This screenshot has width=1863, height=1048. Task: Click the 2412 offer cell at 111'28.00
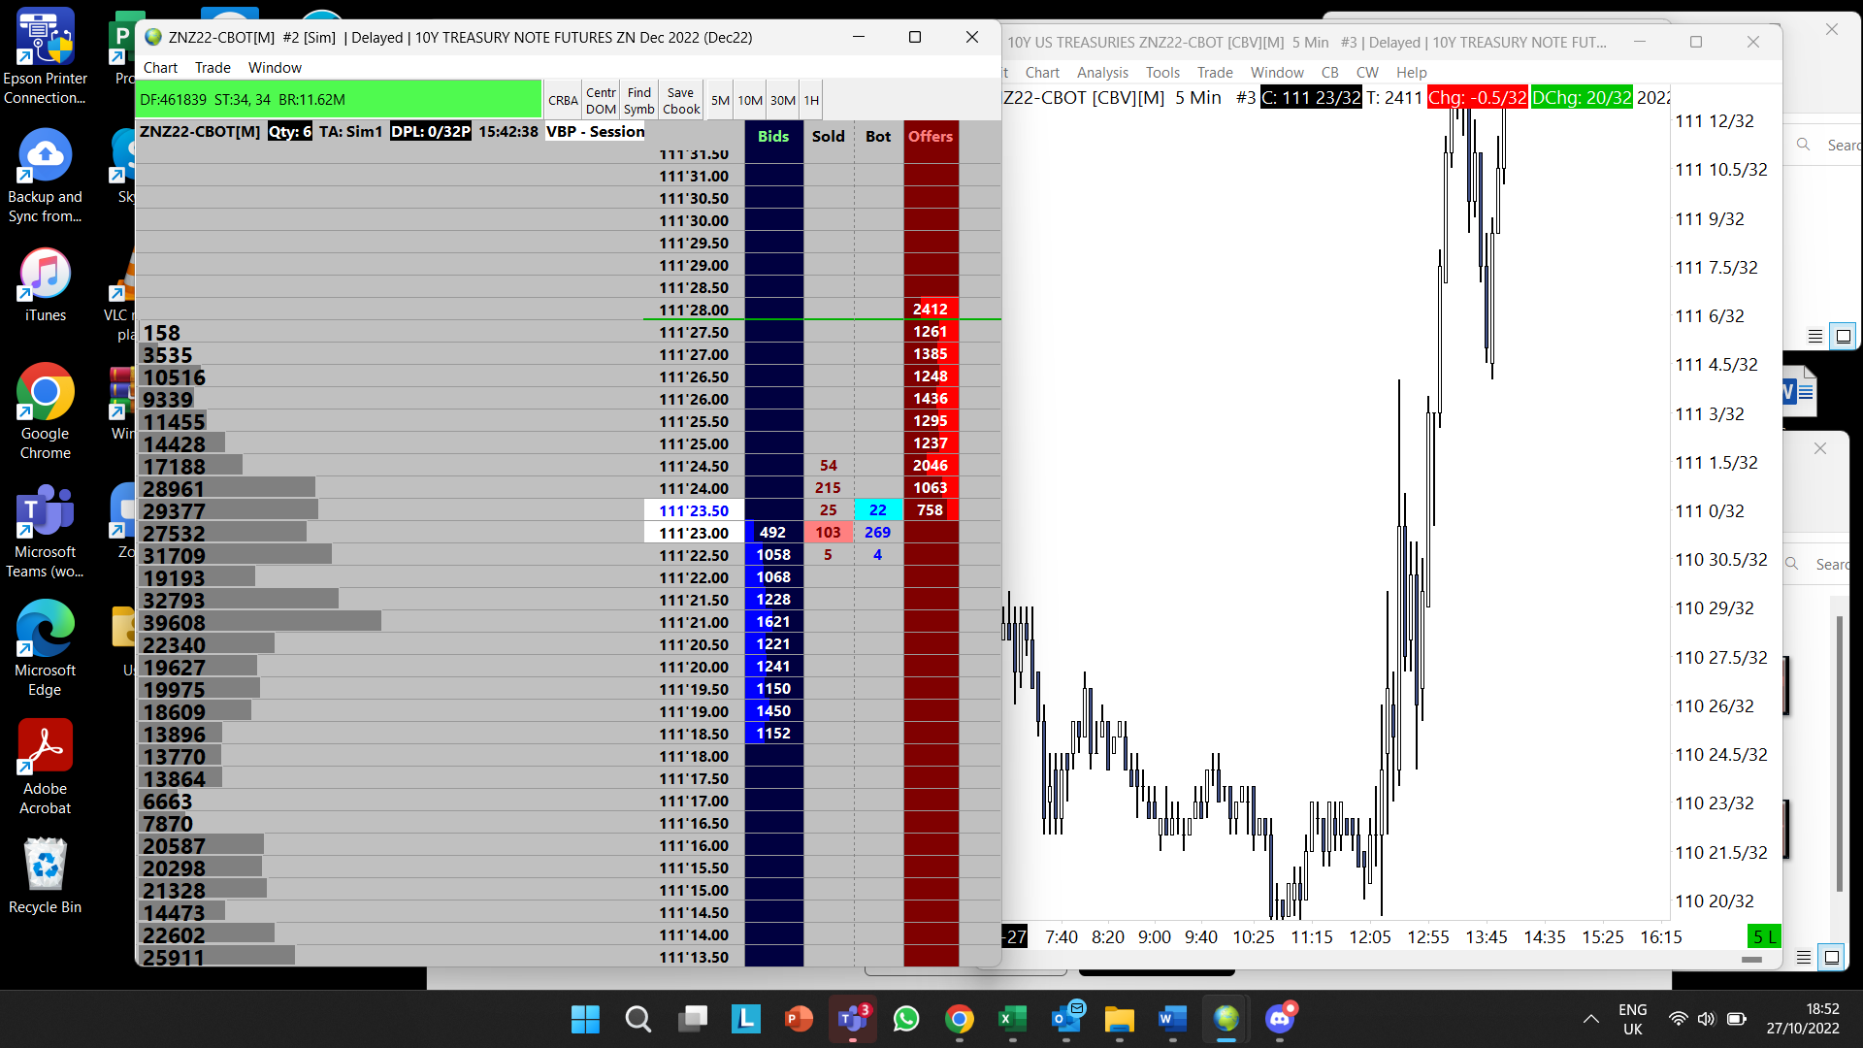[930, 309]
